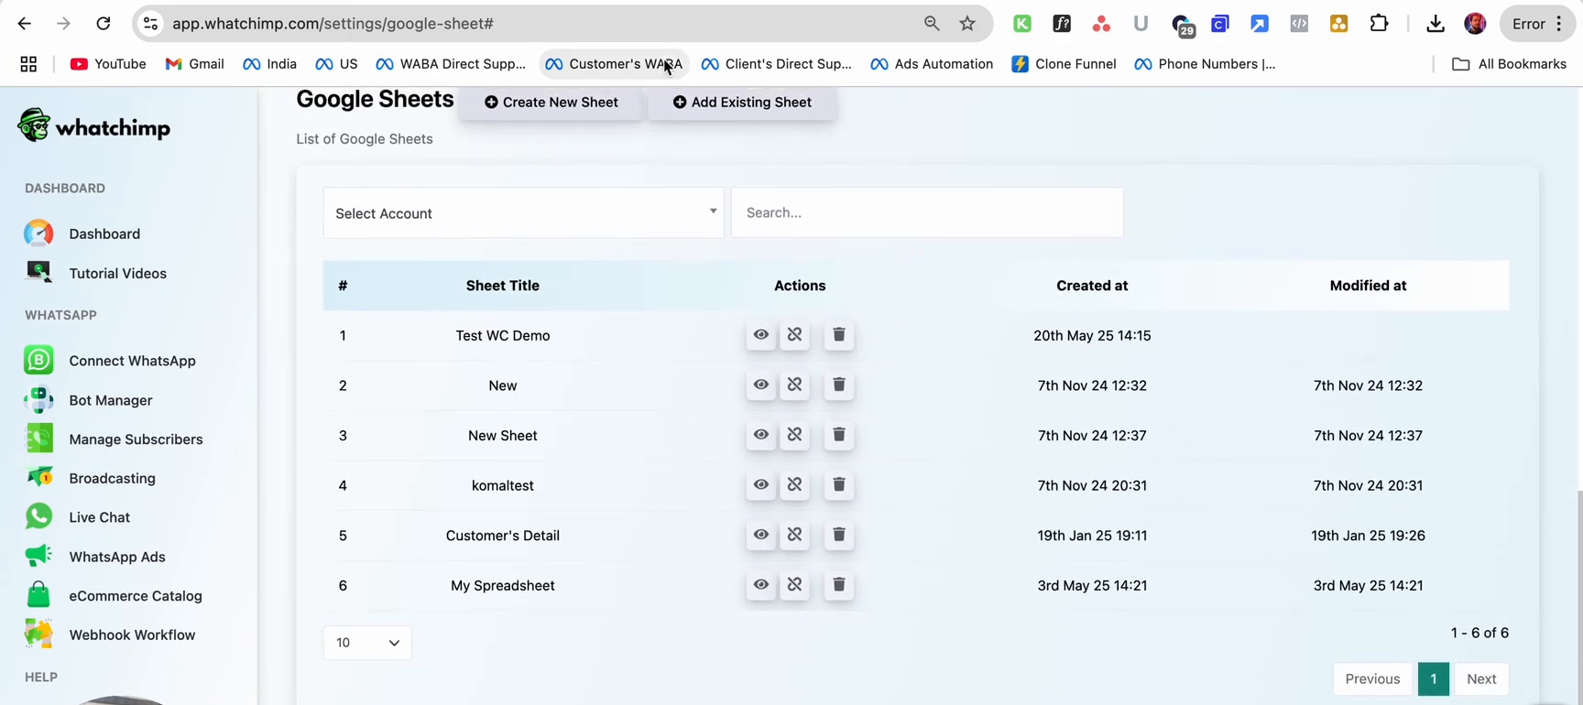Delete the My Spreadsheet row
Screen dimensions: 1583x705
(x=838, y=585)
